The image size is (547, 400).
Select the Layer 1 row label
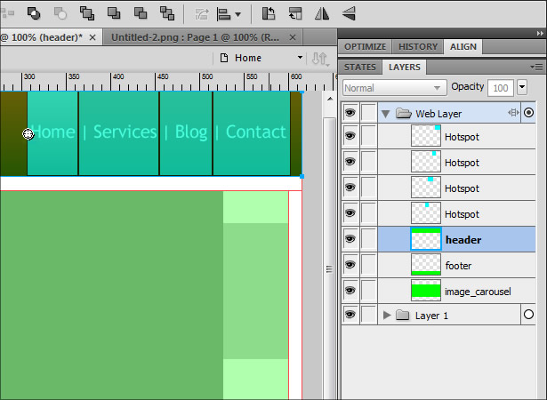(431, 316)
